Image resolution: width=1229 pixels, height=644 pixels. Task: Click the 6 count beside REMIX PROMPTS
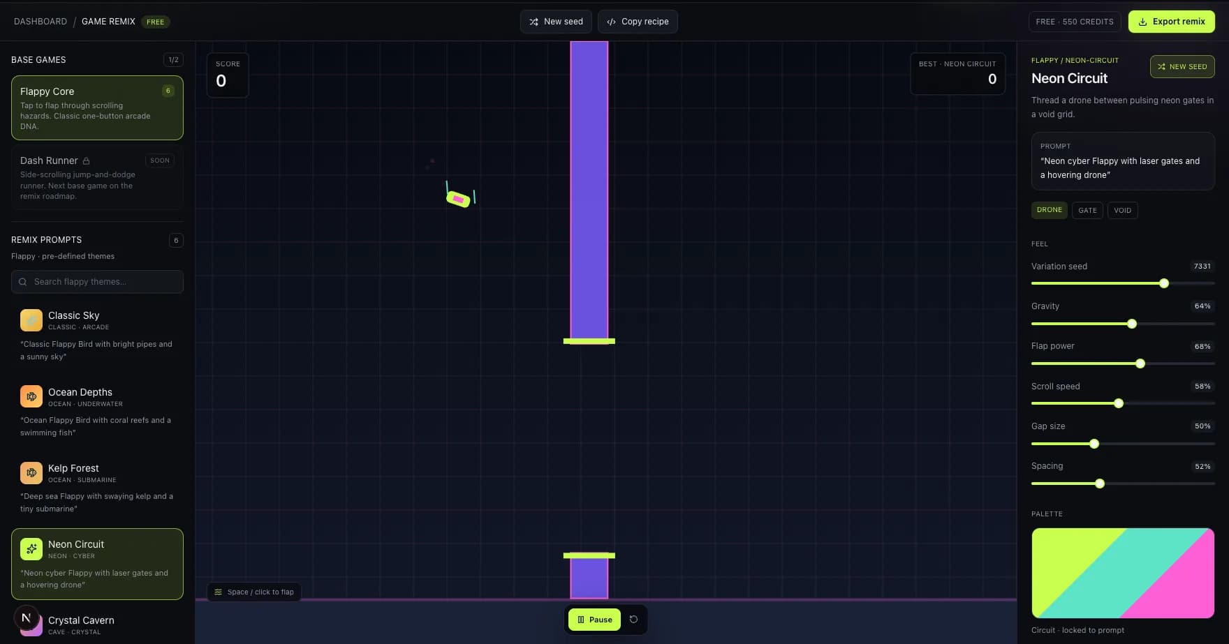click(x=176, y=240)
